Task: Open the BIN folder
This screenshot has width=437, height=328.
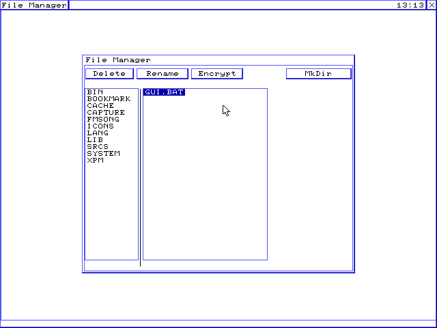Action: click(x=95, y=92)
